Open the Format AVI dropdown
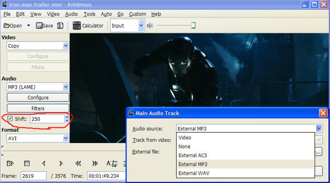This screenshot has height=183, width=330. [38, 138]
